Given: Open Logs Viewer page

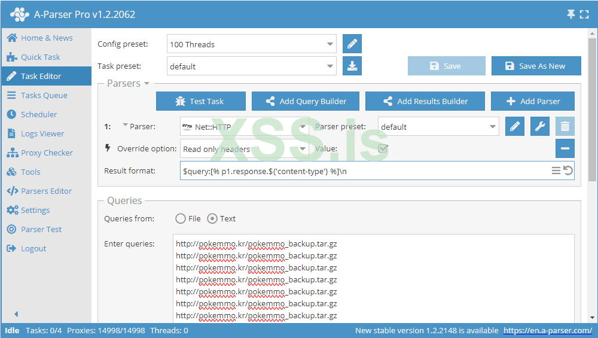Looking at the screenshot, I should click(47, 133).
